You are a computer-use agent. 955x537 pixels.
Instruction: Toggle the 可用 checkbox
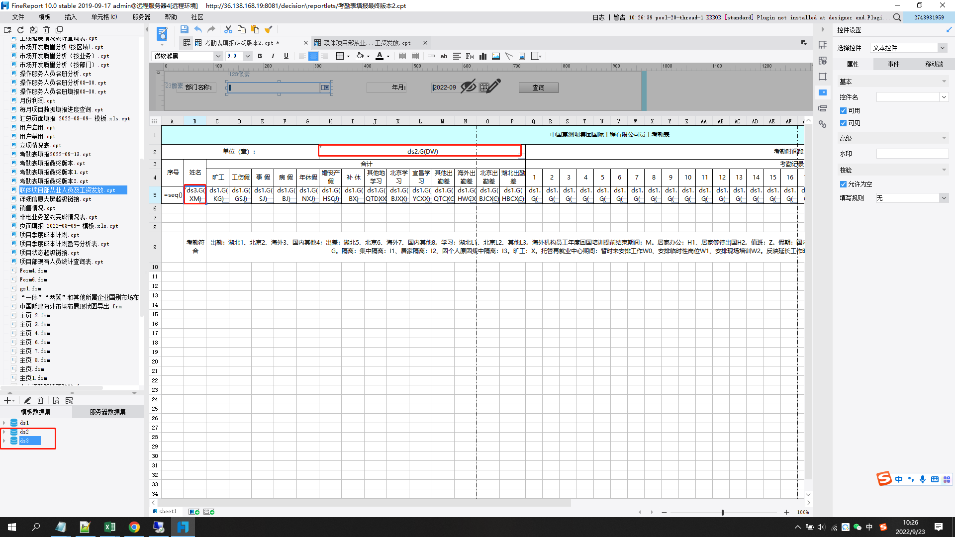[843, 110]
